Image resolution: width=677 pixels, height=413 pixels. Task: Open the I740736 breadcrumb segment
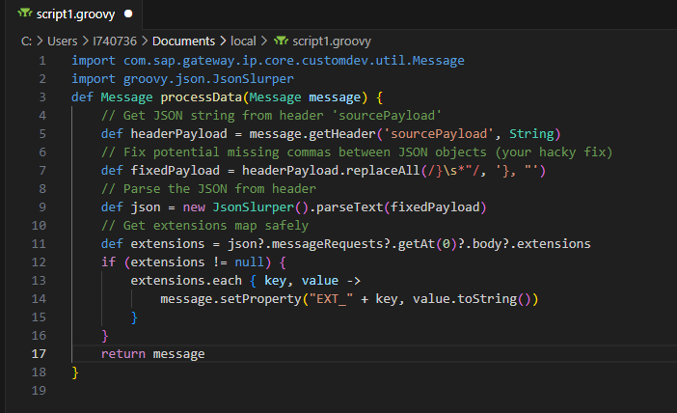pyautogui.click(x=115, y=41)
